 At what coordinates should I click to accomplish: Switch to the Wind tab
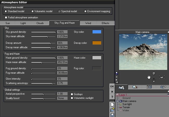tap(88, 23)
